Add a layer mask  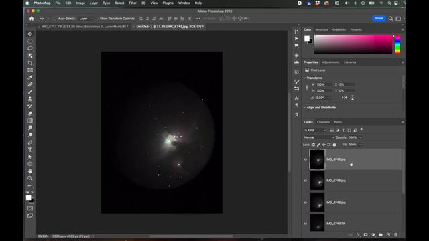tap(365, 235)
